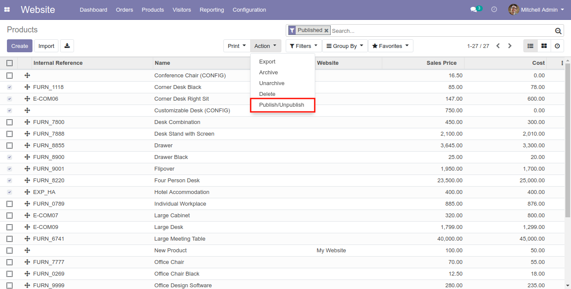This screenshot has height=289, width=571.
Task: Click the Create button
Action: (19, 46)
